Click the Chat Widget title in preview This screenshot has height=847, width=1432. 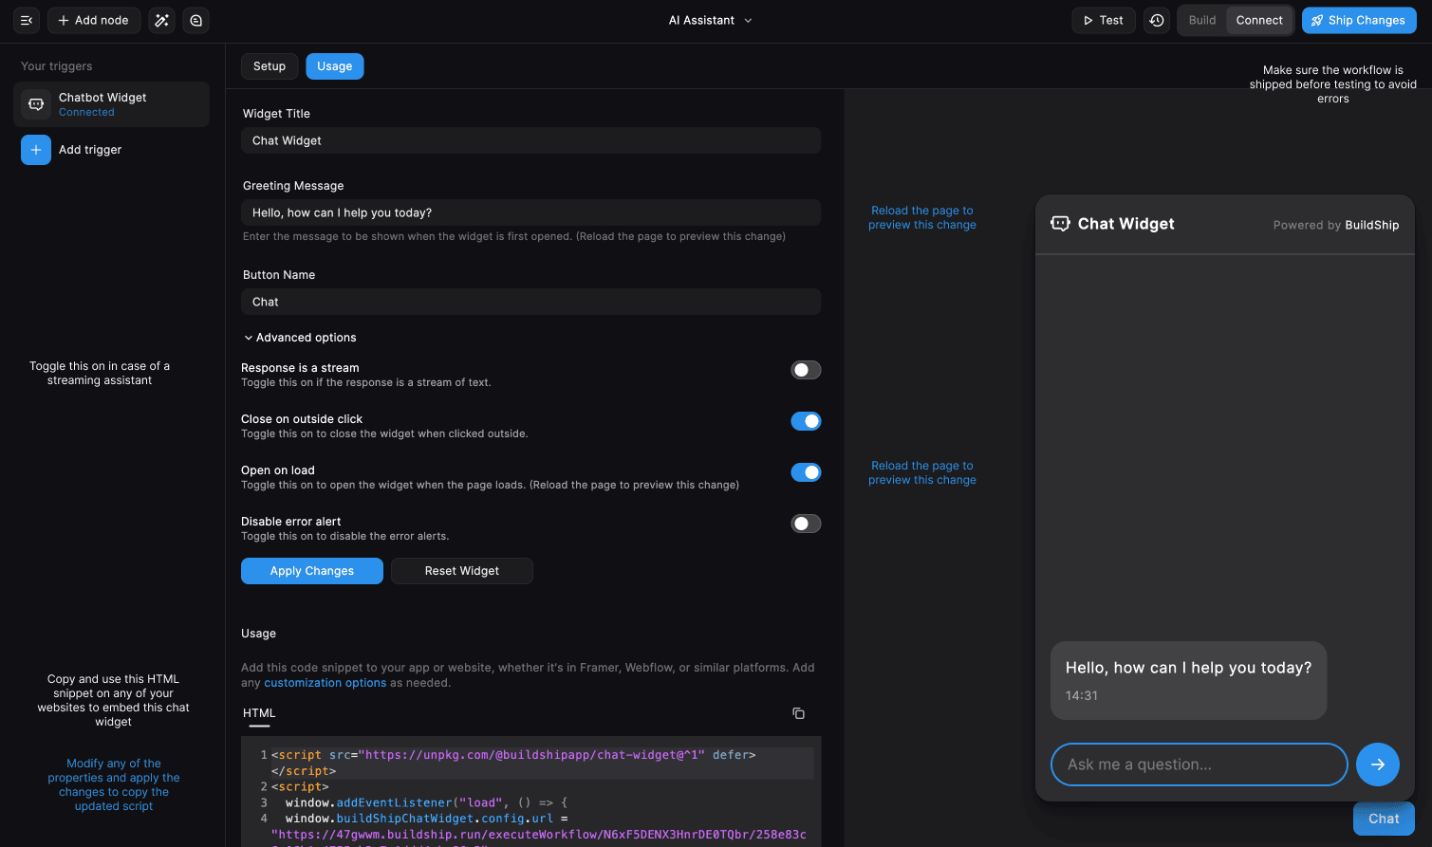click(1126, 224)
